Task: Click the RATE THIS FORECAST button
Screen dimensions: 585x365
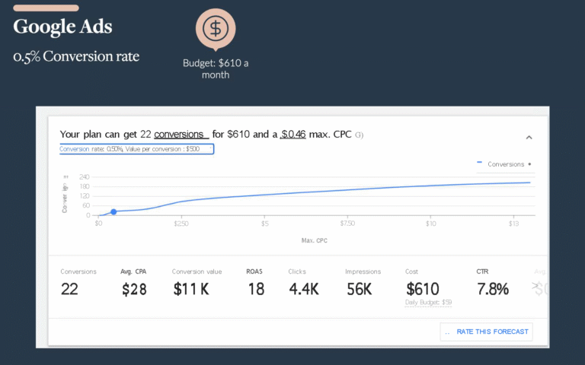Action: point(487,332)
